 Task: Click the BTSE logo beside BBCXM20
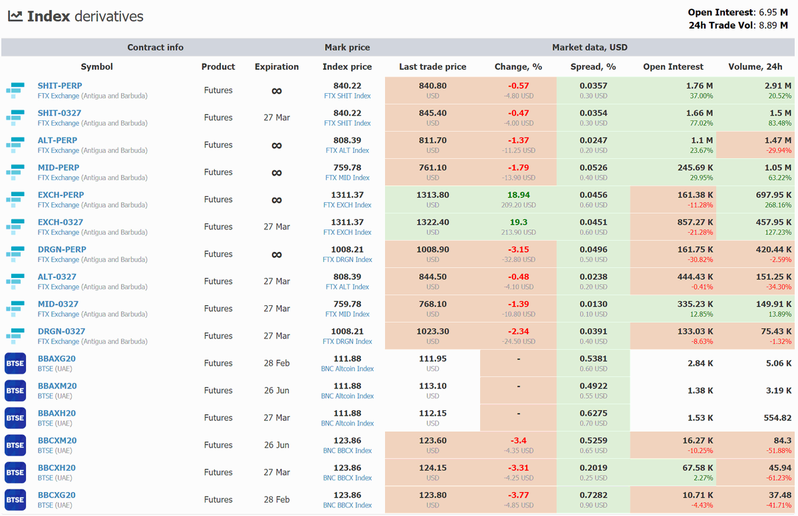[15, 446]
